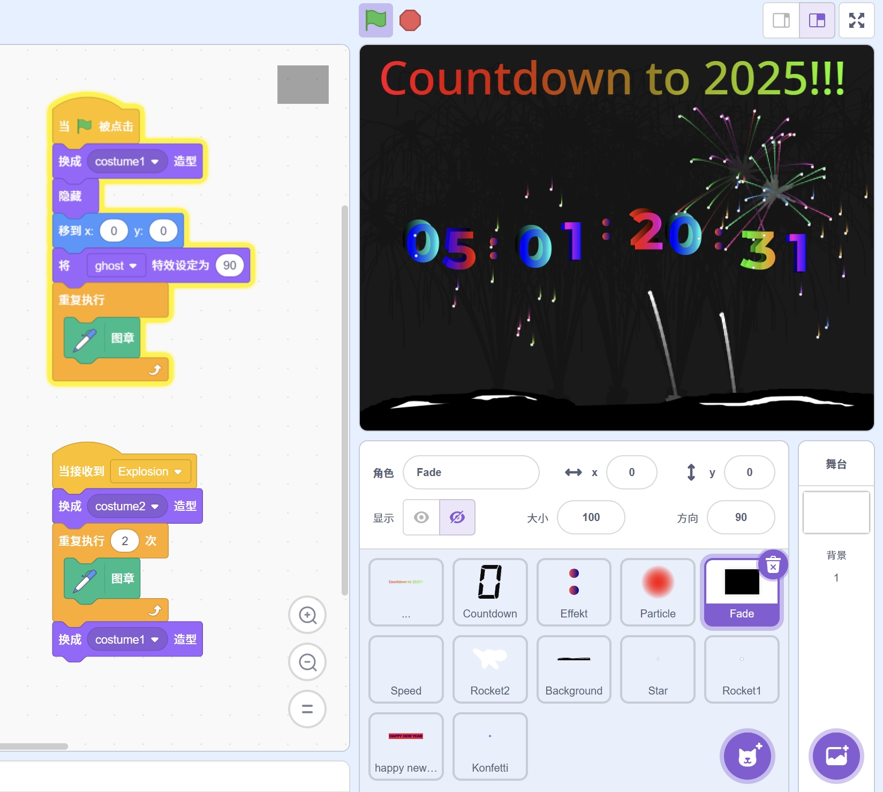Open the ghost effect dropdown
The height and width of the screenshot is (792, 883).
(x=133, y=266)
